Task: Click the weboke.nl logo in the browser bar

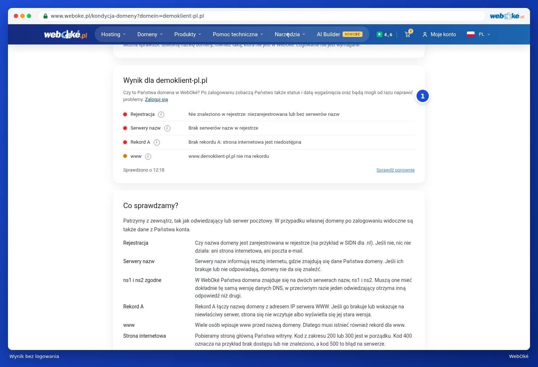Action: [507, 16]
